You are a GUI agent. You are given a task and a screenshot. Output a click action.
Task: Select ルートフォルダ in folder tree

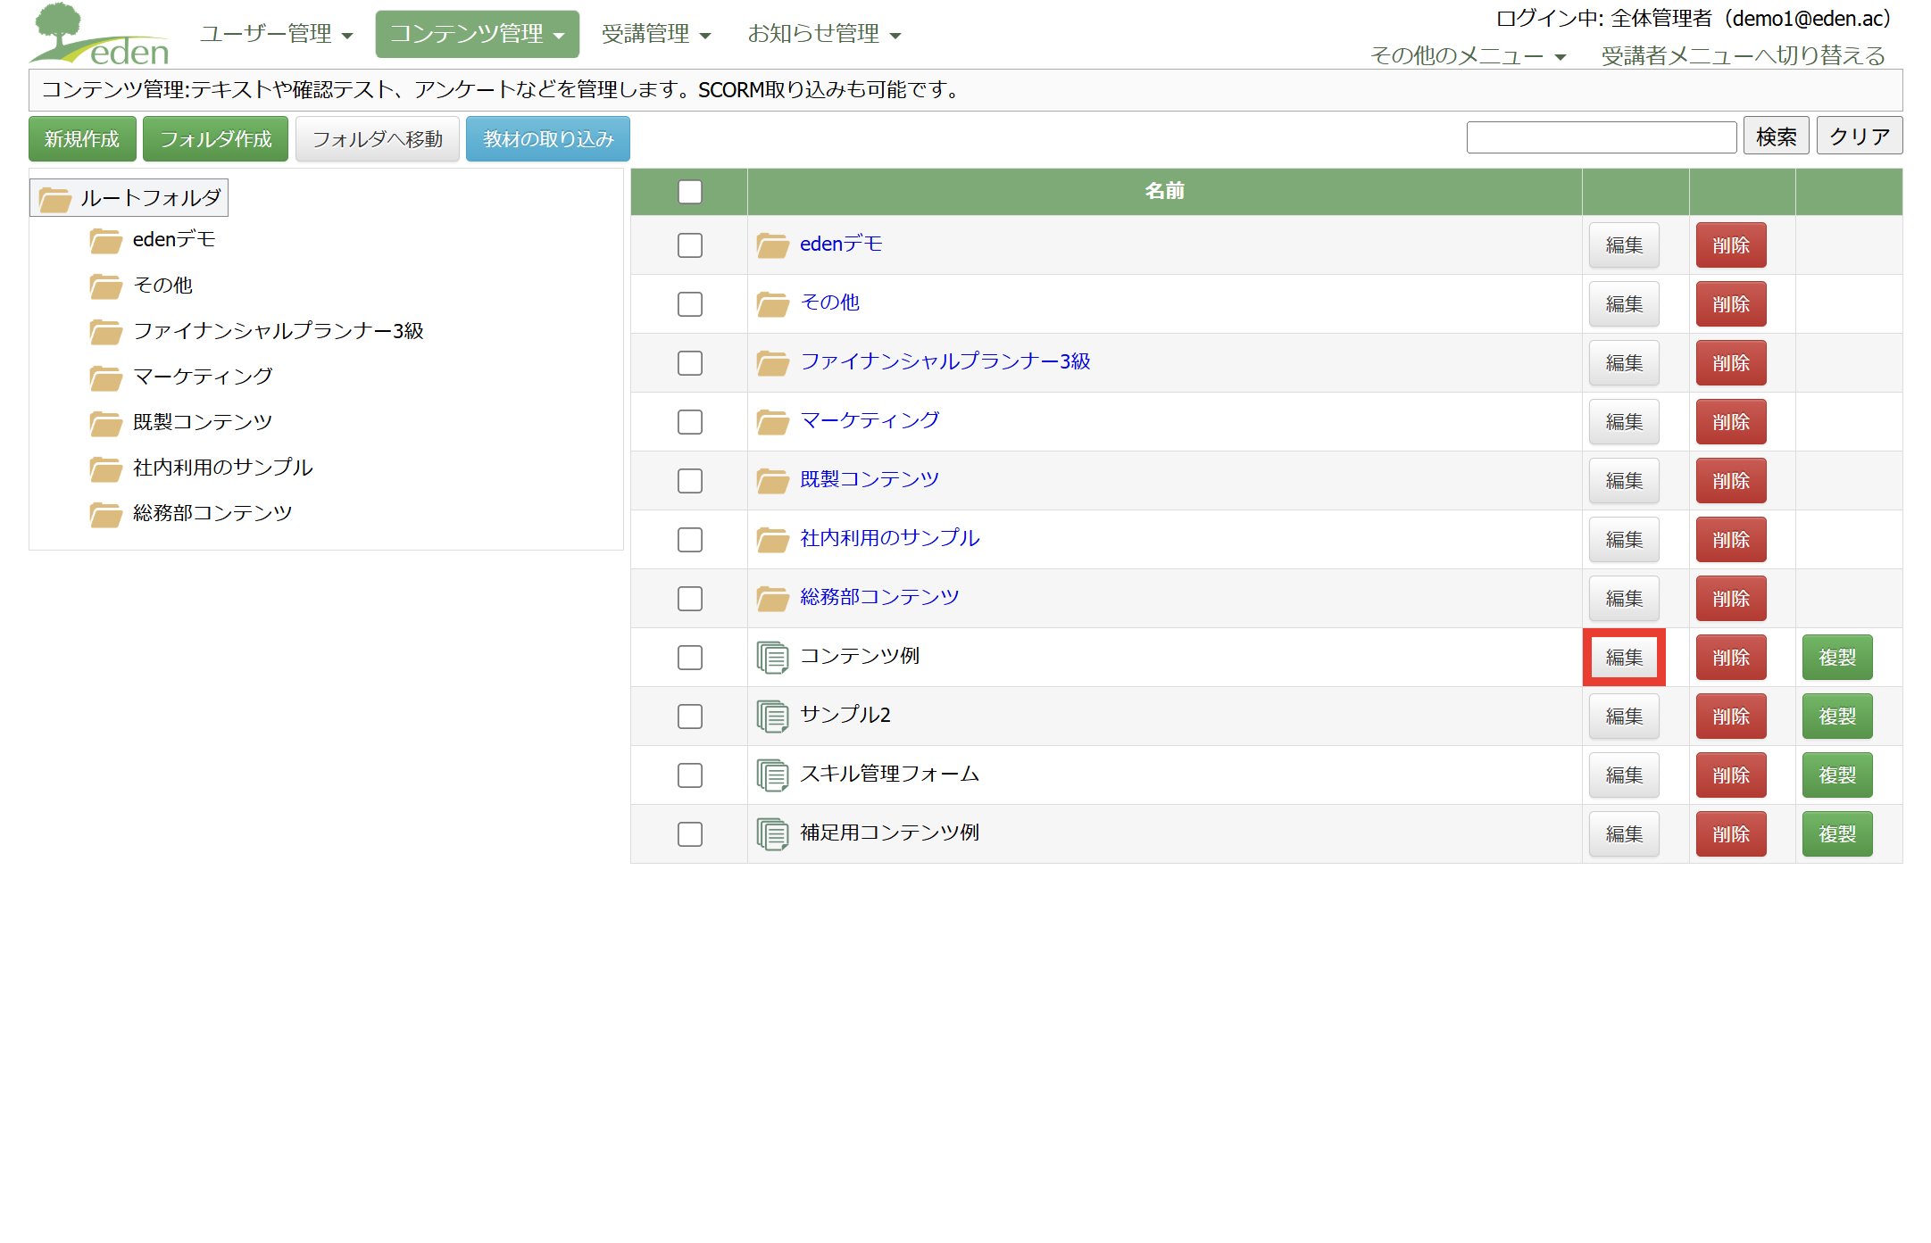click(129, 198)
